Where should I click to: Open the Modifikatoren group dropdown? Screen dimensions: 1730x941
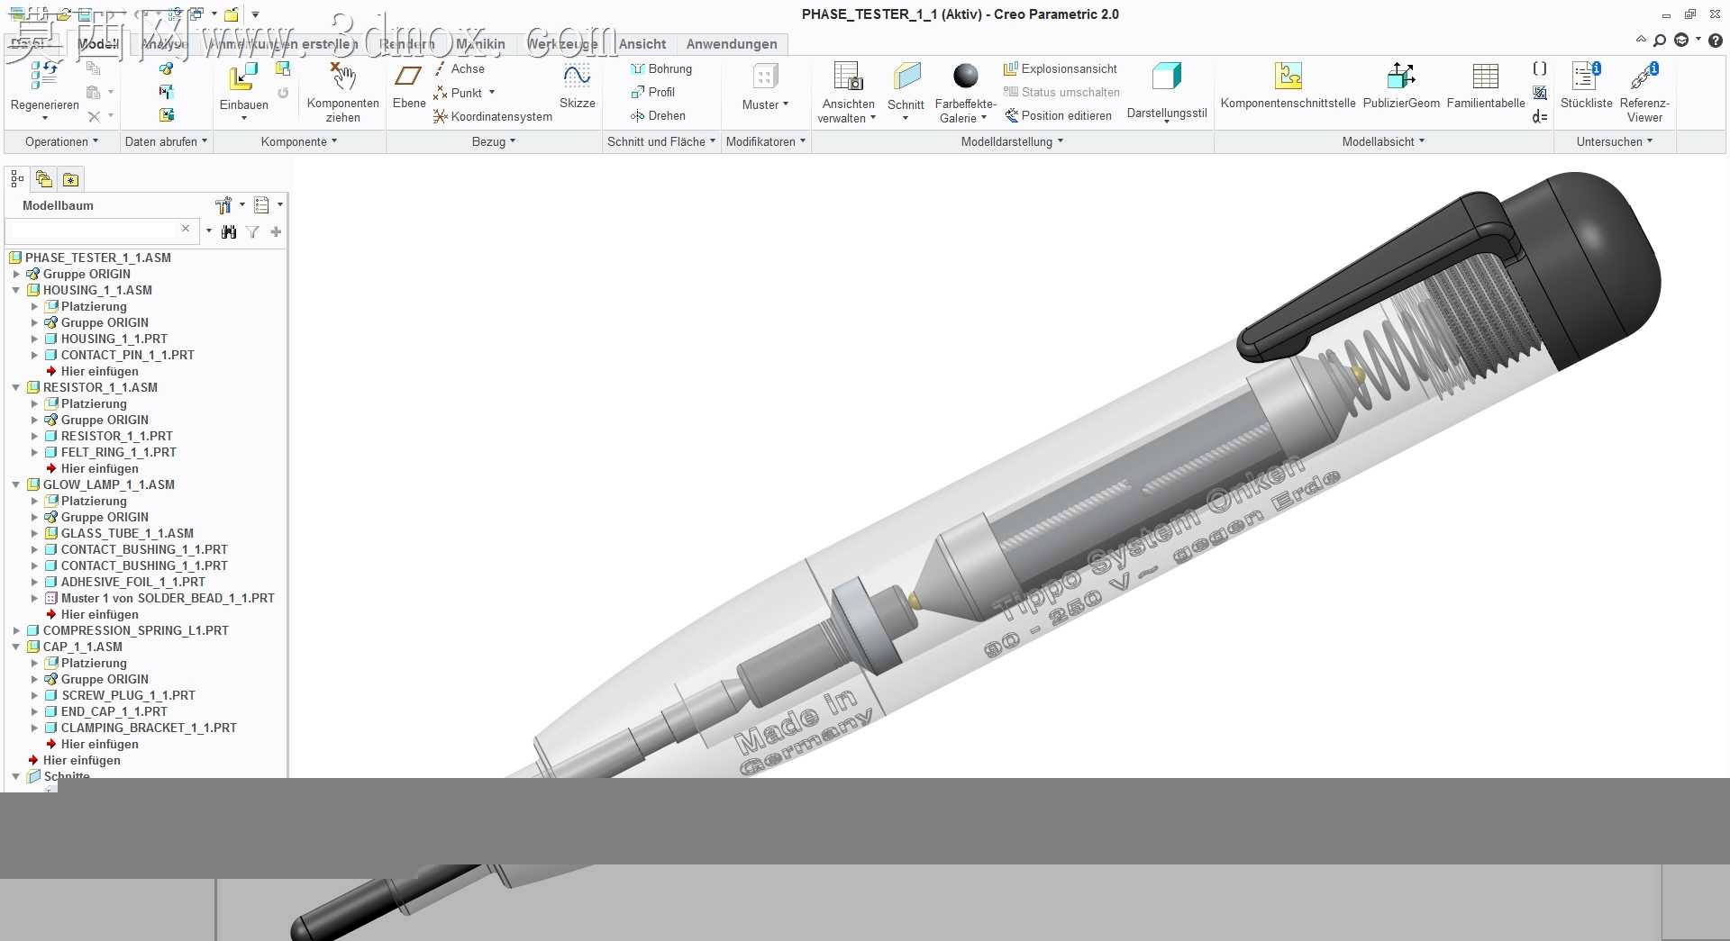pos(766,141)
